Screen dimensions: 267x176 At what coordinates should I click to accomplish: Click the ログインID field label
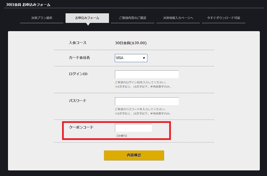(x=78, y=74)
